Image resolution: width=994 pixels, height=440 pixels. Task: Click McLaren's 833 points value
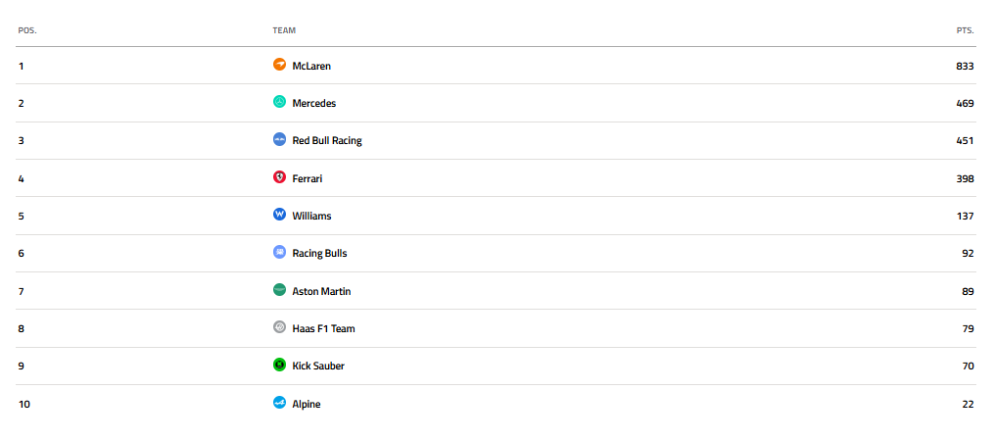(x=965, y=66)
